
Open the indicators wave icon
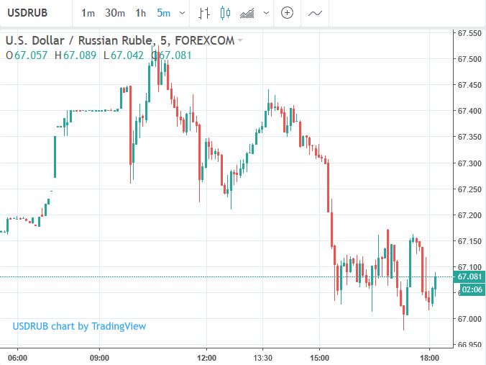point(315,13)
